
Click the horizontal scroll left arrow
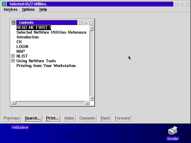[x=14, y=103]
